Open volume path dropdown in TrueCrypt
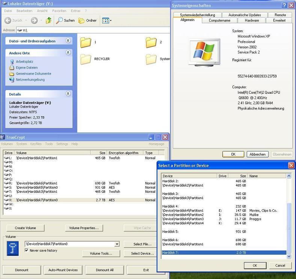296x279 pixels. (x=117, y=244)
